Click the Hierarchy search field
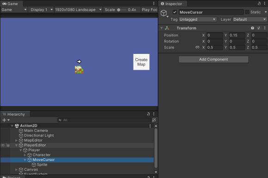Image resolution: width=268 pixels, height=178 pixels. [104, 120]
